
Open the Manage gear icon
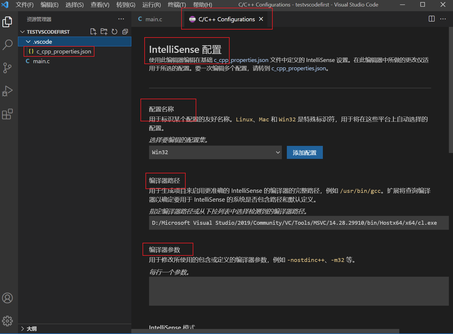click(x=7, y=321)
